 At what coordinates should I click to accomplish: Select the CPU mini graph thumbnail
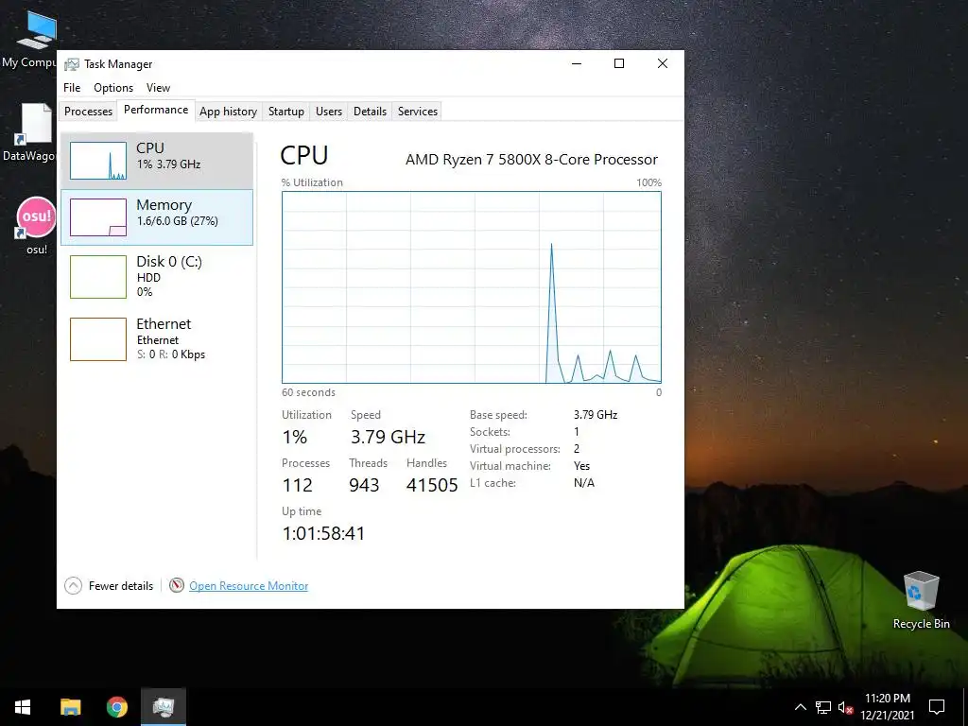[x=98, y=161]
